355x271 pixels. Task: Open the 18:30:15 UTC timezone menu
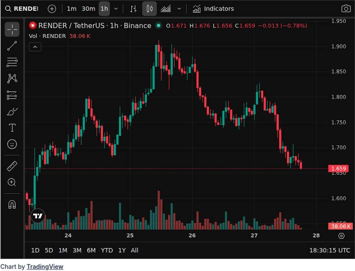coord(330,250)
